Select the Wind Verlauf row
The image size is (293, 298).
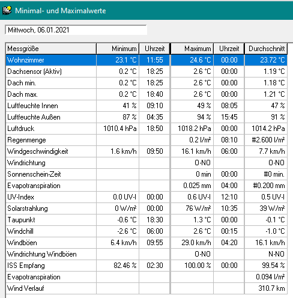pos(146,288)
